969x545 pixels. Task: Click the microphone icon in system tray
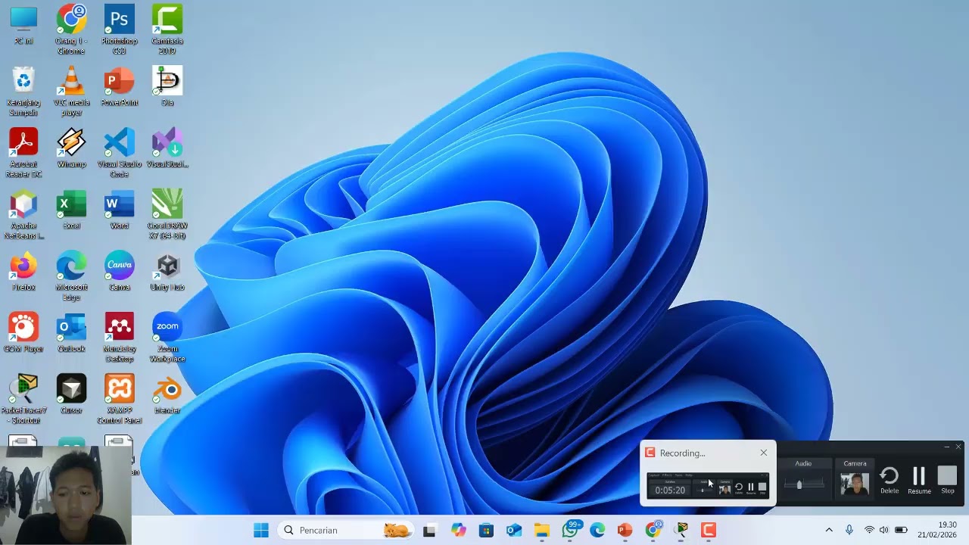click(x=849, y=530)
